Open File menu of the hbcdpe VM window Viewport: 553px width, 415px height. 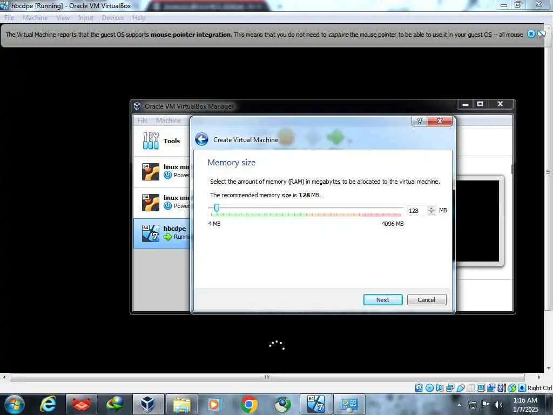(x=9, y=18)
